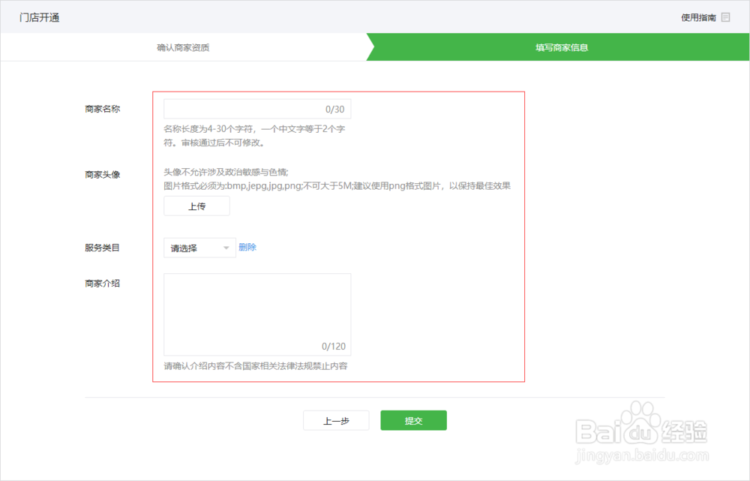Open the 请选择 服务类目 dropdown
The height and width of the screenshot is (481, 750).
pos(199,248)
